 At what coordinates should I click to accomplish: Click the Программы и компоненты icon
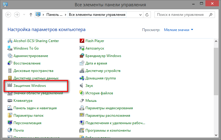click(82, 130)
